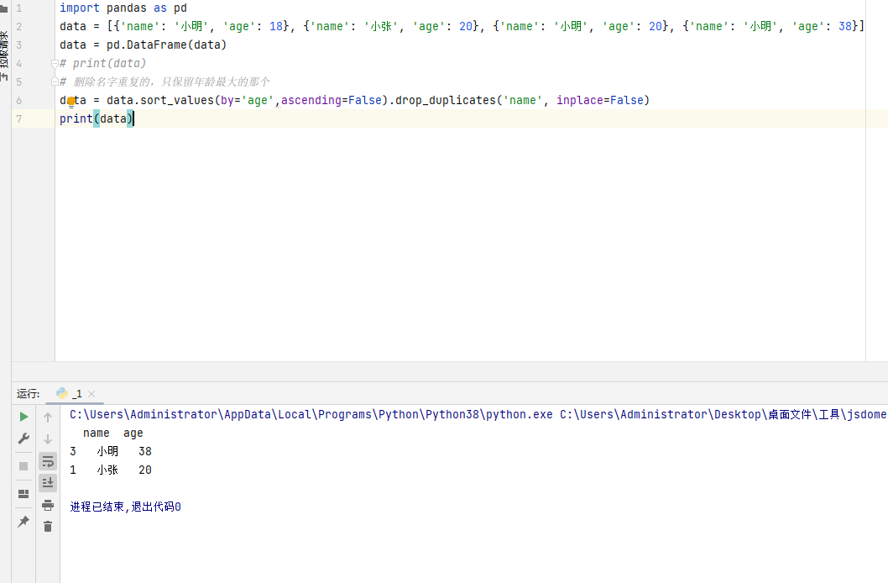Click the Restore Layout icon in the run toolbar

pos(24,493)
